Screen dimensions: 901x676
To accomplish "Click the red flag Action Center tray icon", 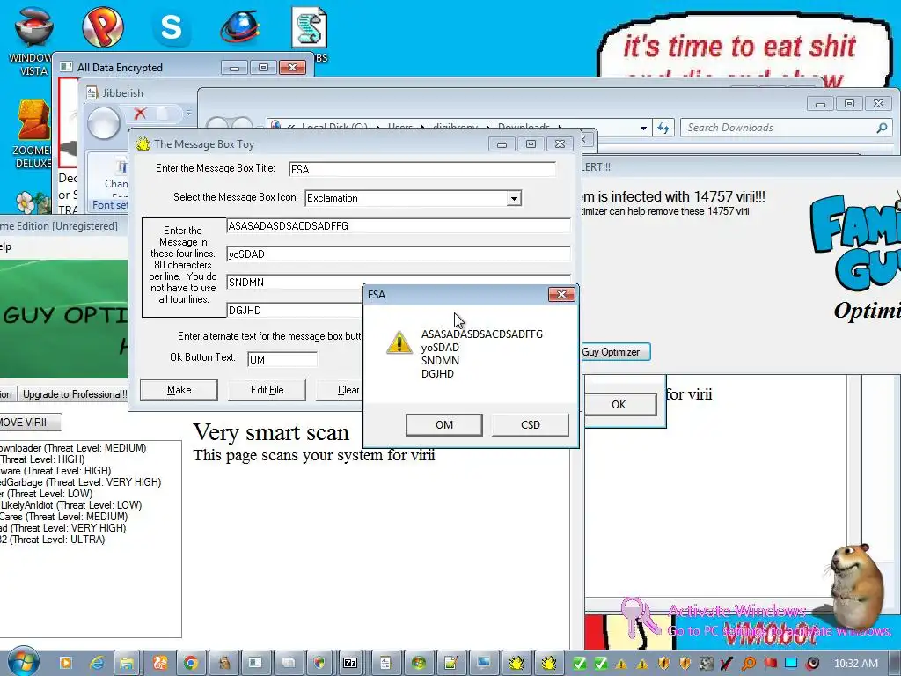I will pyautogui.click(x=770, y=664).
